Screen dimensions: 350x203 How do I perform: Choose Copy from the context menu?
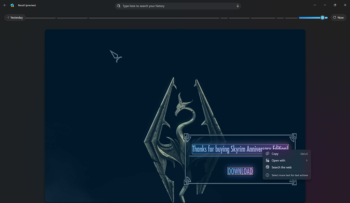pos(287,154)
